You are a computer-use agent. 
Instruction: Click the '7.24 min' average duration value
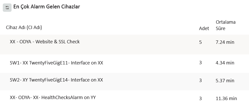225,42
